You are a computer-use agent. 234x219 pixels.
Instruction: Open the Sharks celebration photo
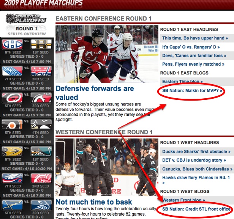(x=107, y=167)
